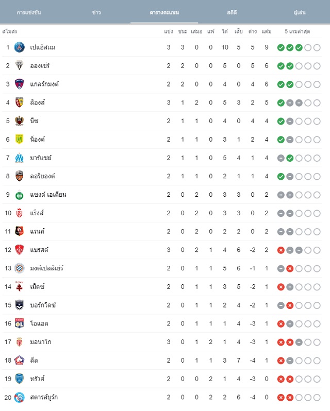
Task: Open the ข่าว tab
Action: click(x=96, y=12)
